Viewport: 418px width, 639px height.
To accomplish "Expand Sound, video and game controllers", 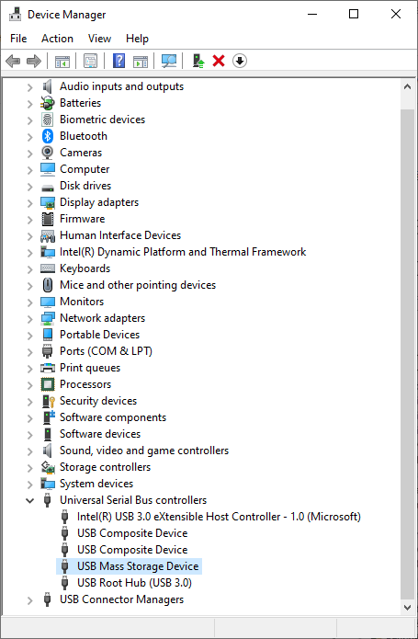I will click(29, 451).
